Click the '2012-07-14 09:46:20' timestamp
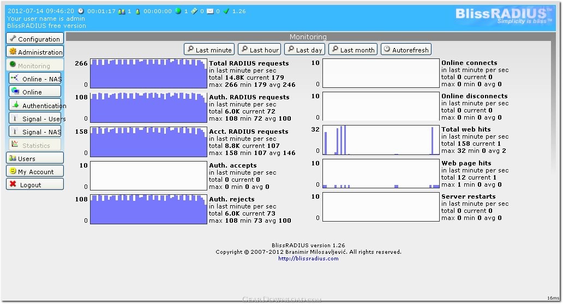Viewport: 563px width, 304px height. pos(40,11)
